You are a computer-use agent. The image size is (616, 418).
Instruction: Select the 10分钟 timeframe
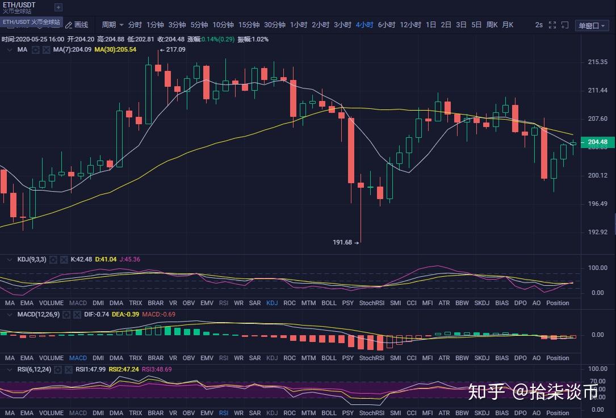tap(223, 25)
